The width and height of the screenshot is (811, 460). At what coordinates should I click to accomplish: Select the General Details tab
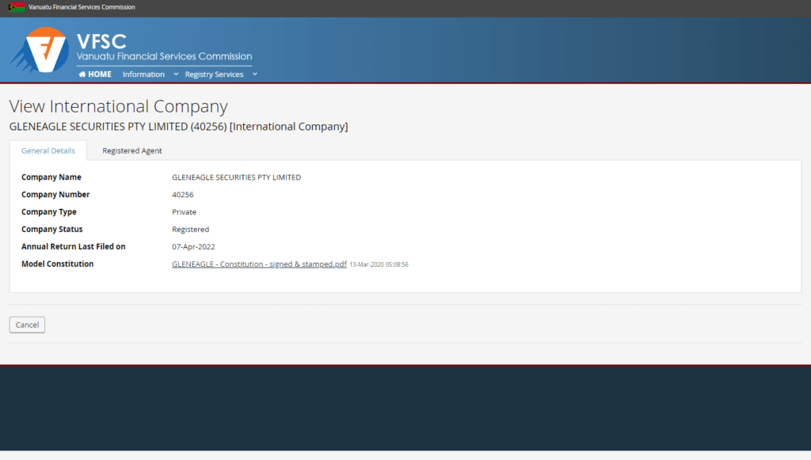point(48,150)
